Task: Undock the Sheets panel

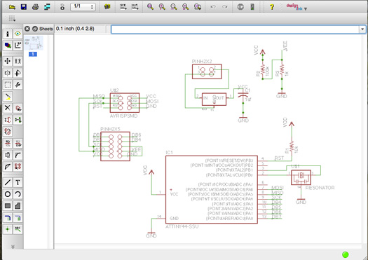Action: [35, 29]
